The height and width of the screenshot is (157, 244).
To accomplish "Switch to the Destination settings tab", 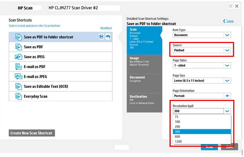I will pos(144,100).
